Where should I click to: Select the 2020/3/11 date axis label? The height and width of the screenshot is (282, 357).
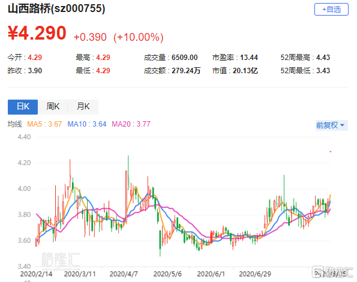click(80, 274)
